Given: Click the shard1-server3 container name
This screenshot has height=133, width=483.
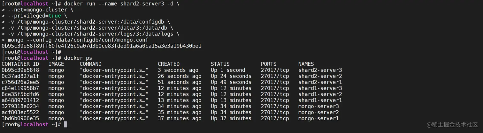Looking at the screenshot, I should (320, 88).
